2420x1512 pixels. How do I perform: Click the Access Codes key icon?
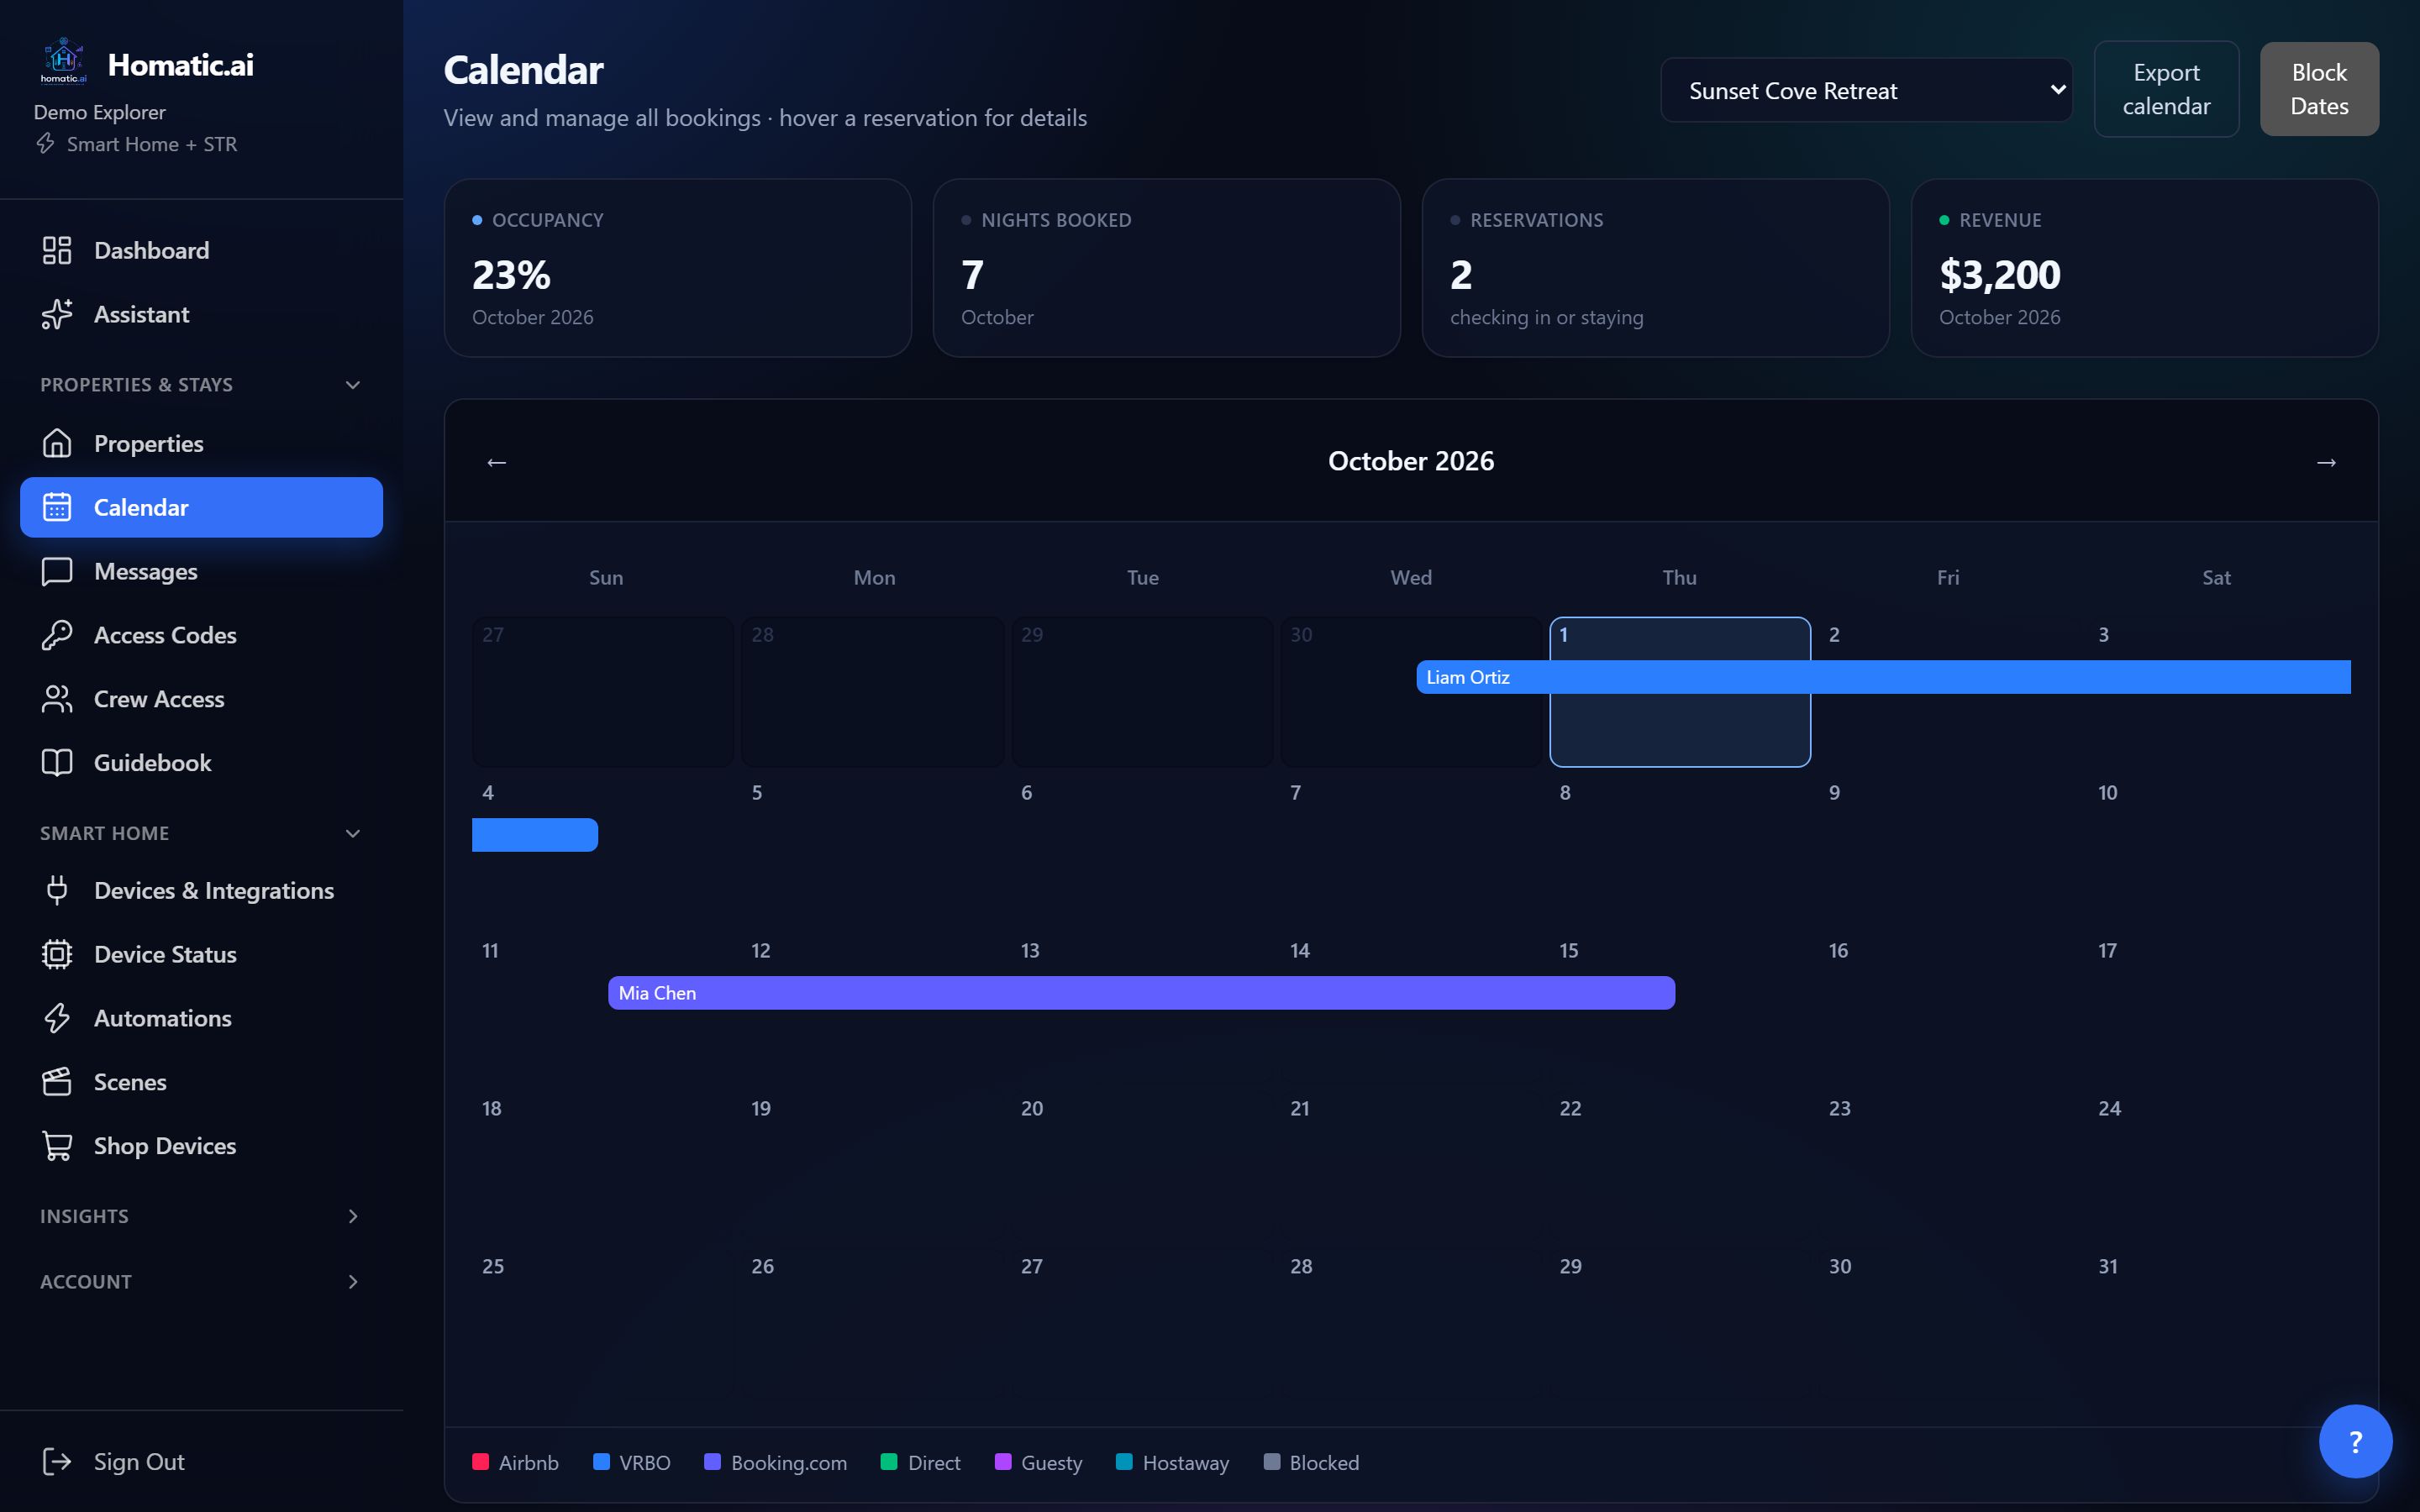coord(57,635)
